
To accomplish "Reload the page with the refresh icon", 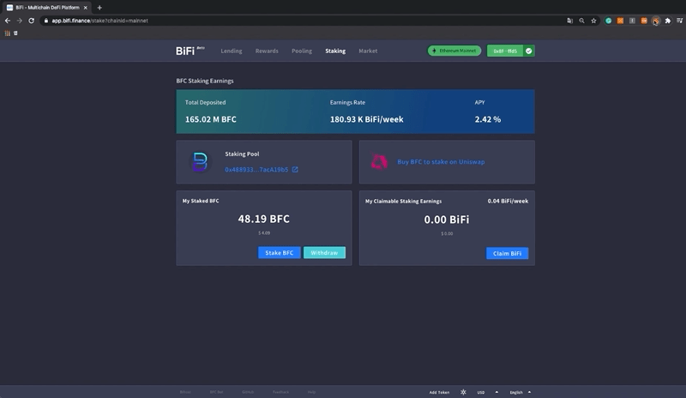I will click(31, 21).
